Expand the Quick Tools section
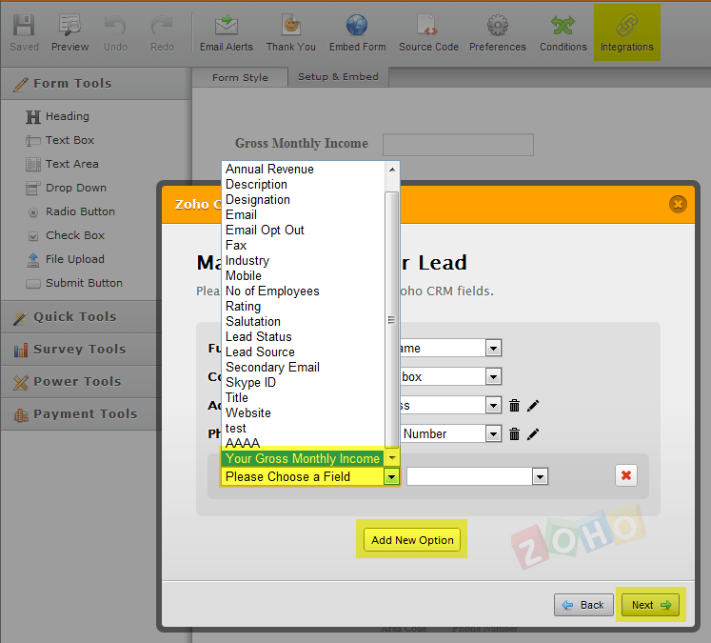This screenshot has height=643, width=711. click(x=82, y=316)
